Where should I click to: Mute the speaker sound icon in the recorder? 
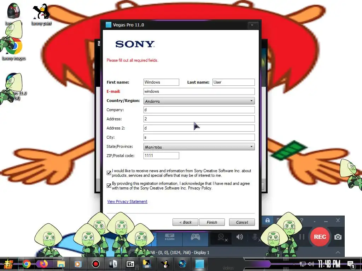pos(239,237)
